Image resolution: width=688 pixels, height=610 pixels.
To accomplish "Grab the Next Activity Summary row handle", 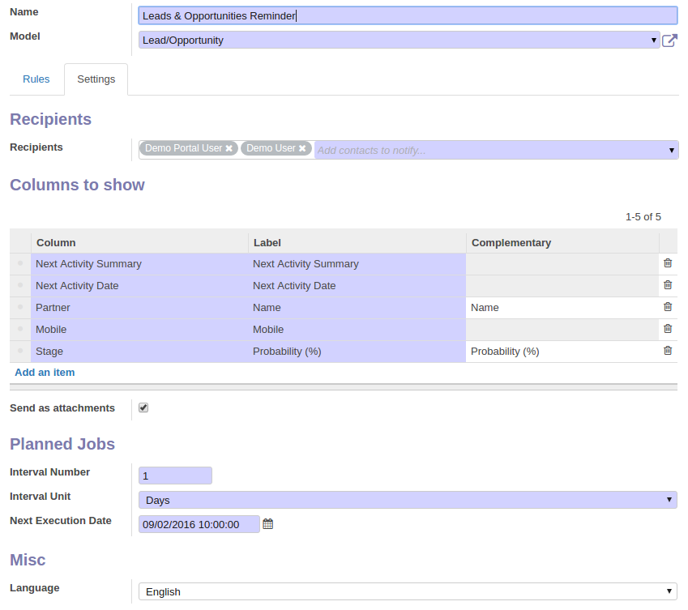I will (x=20, y=263).
